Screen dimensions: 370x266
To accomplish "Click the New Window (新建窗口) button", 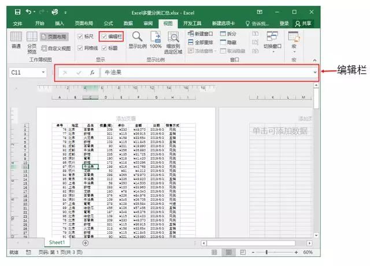I will (x=201, y=34).
